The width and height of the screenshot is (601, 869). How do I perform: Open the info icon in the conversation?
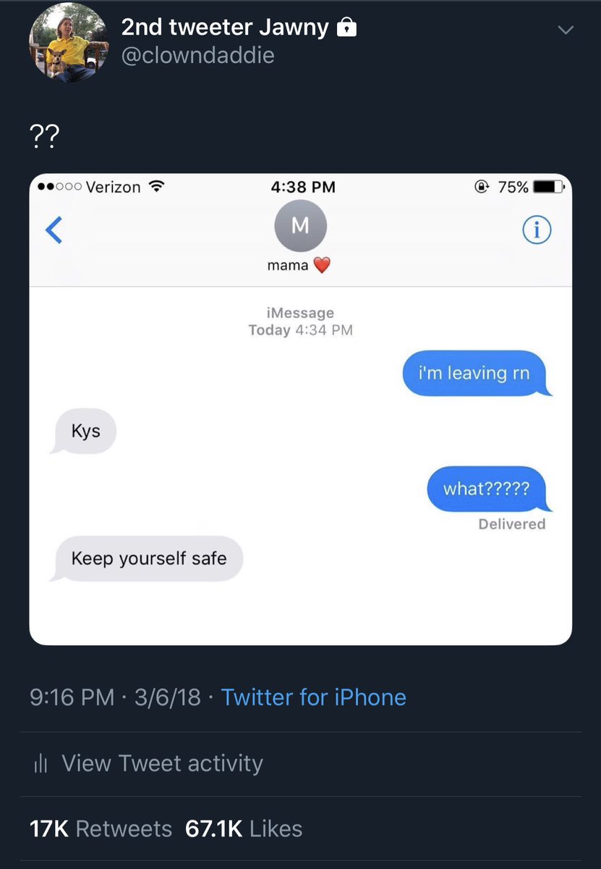point(537,230)
